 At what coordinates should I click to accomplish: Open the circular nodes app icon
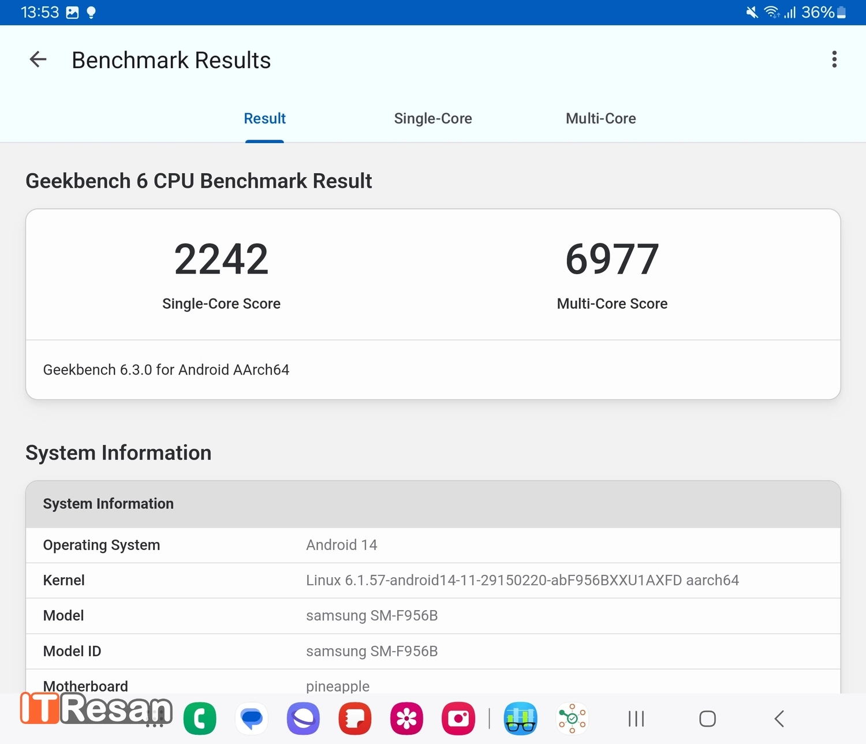pos(572,719)
